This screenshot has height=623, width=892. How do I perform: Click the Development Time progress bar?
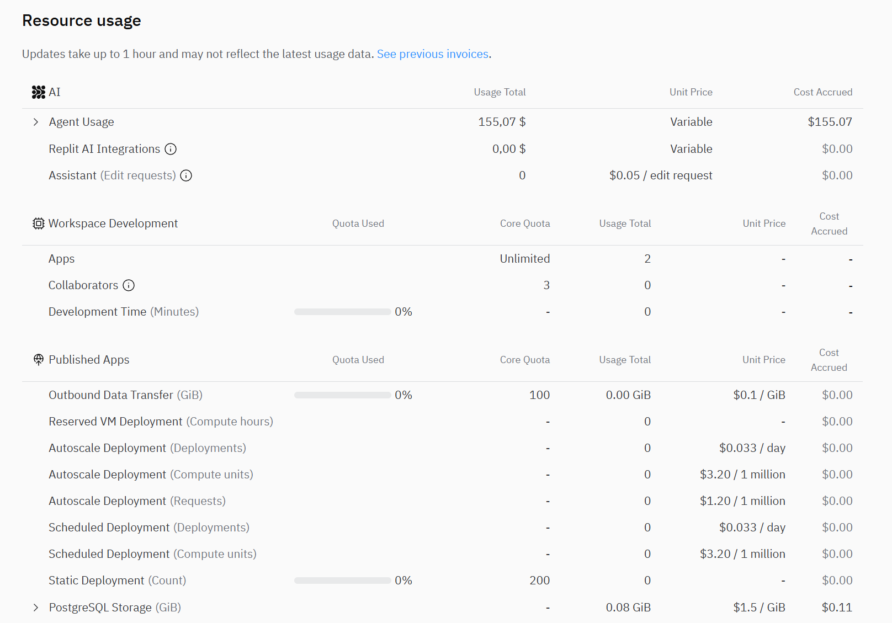(342, 312)
